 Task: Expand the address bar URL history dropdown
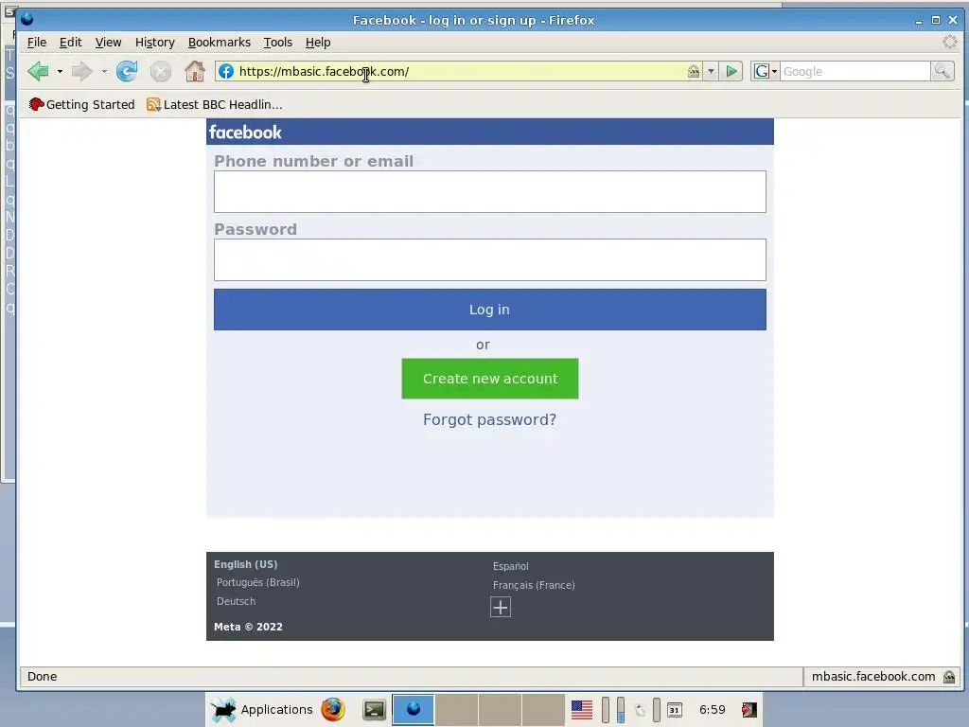711,71
